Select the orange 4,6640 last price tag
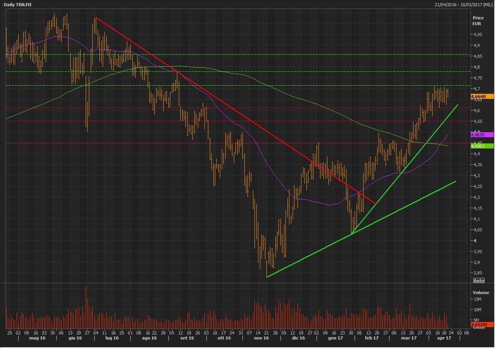Viewport: 495px width, 348px height. tap(482, 96)
